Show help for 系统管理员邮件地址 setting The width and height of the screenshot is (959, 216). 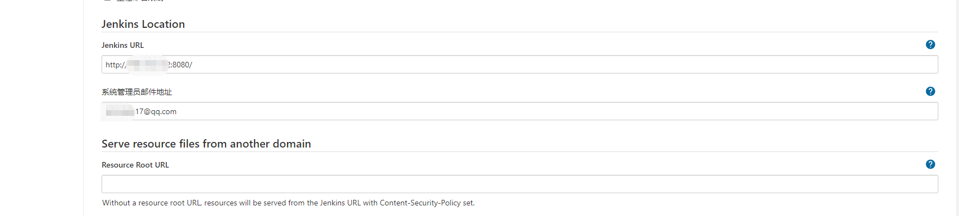tap(930, 91)
